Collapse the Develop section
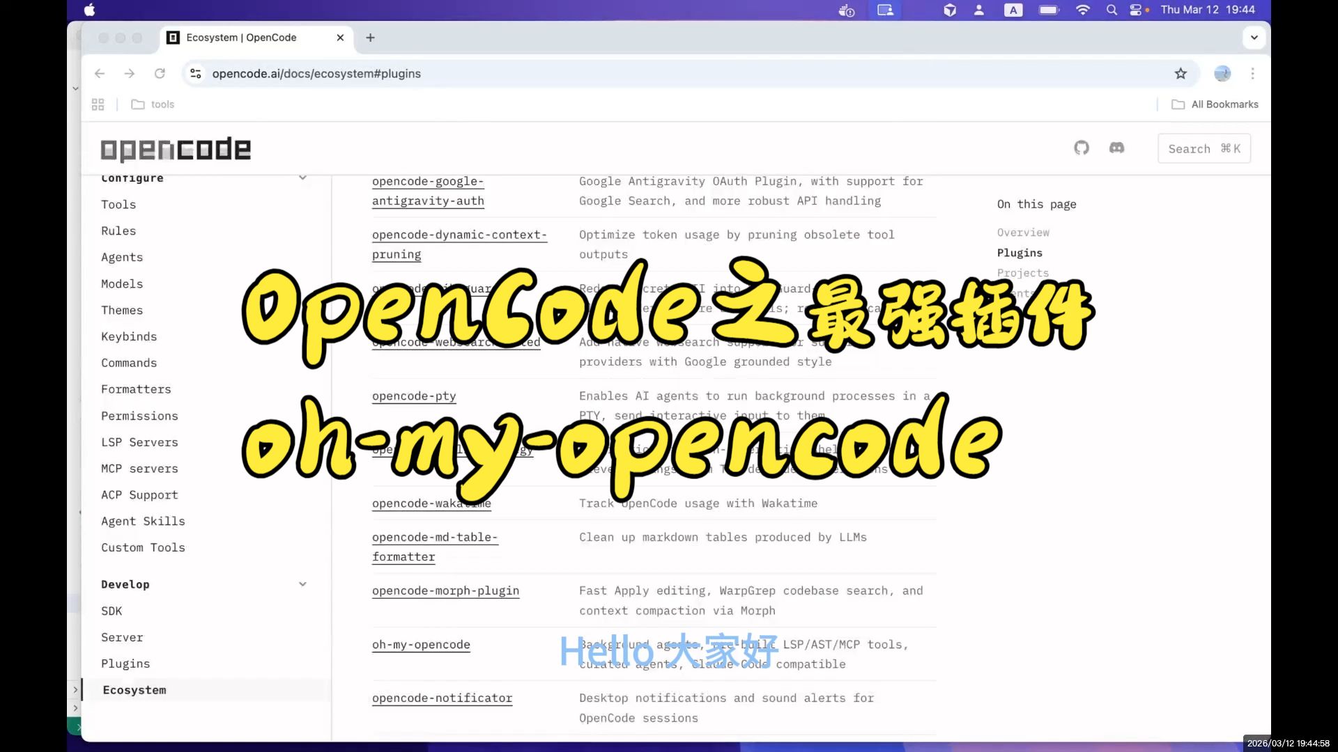 point(302,584)
